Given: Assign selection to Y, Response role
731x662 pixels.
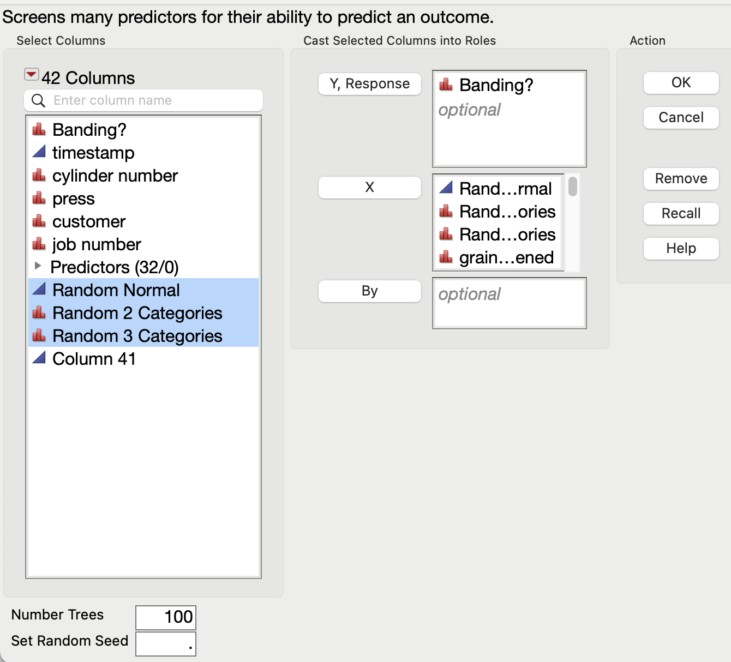Looking at the screenshot, I should point(369,84).
